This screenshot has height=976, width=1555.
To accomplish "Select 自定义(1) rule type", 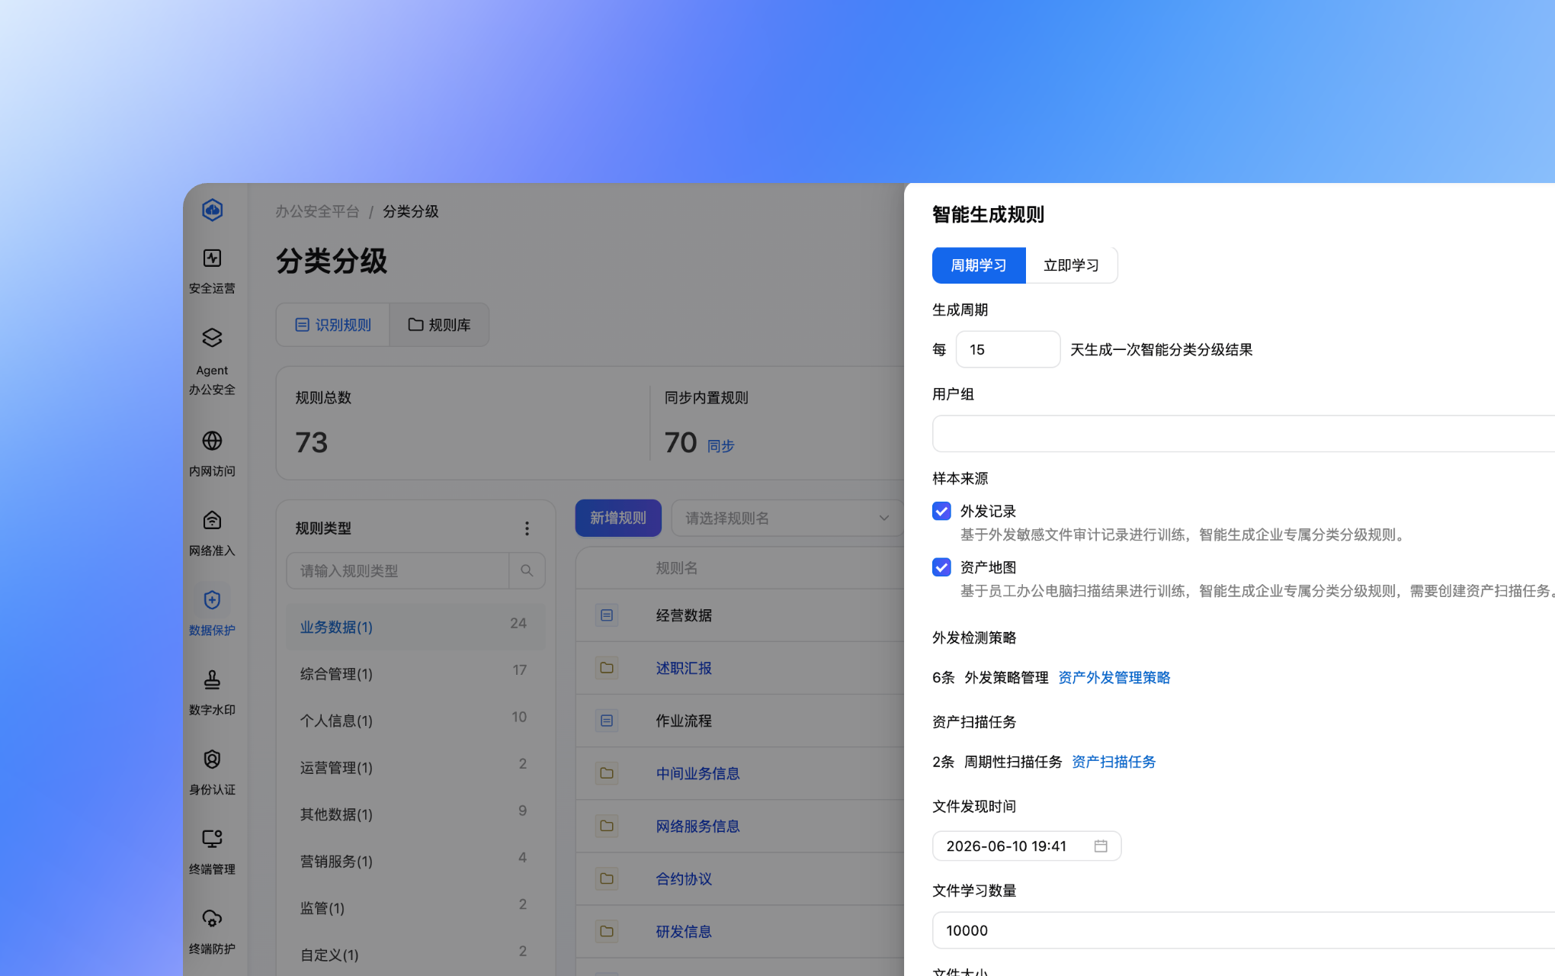I will tap(415, 955).
